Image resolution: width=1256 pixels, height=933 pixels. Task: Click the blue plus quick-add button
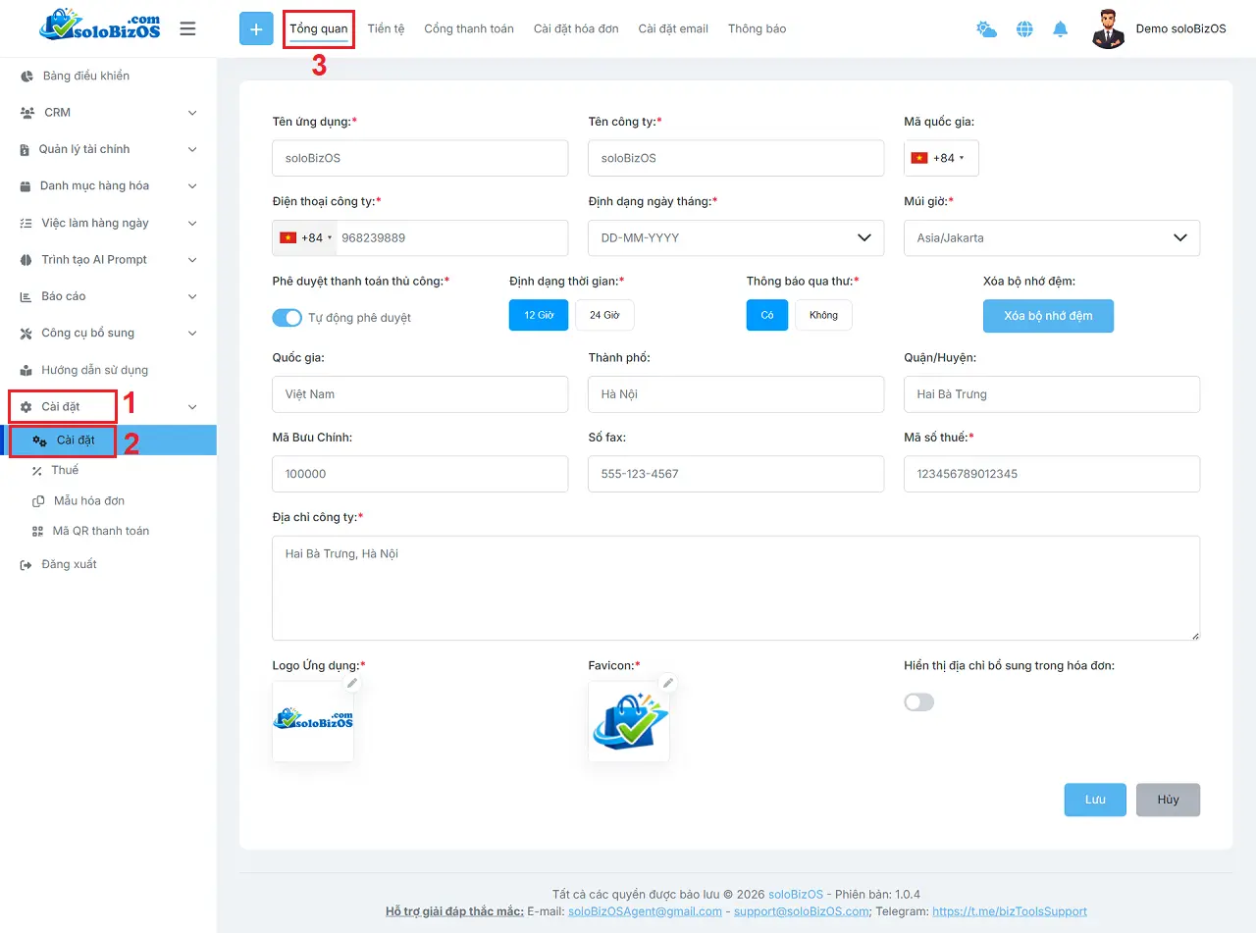[x=256, y=28]
